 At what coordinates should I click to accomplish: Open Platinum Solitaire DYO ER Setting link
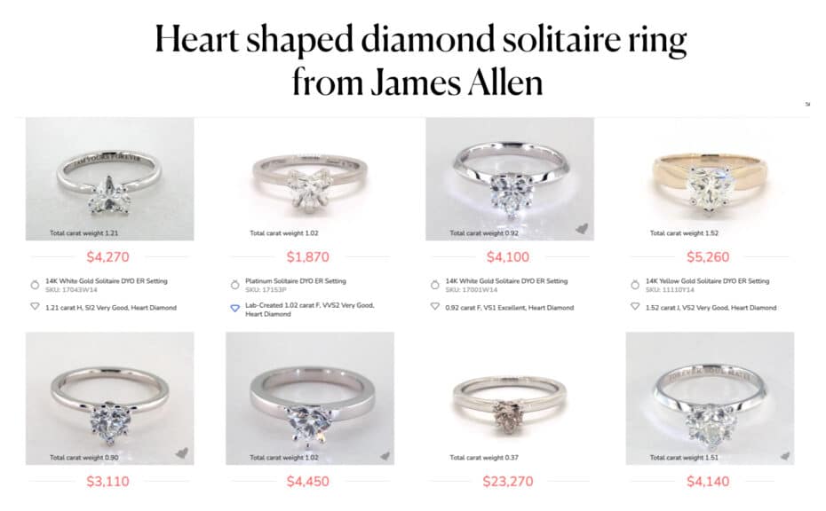296,281
